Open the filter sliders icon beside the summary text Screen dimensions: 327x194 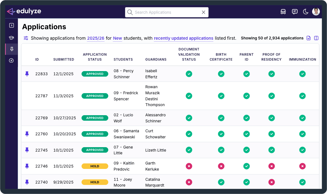[x=26, y=38]
